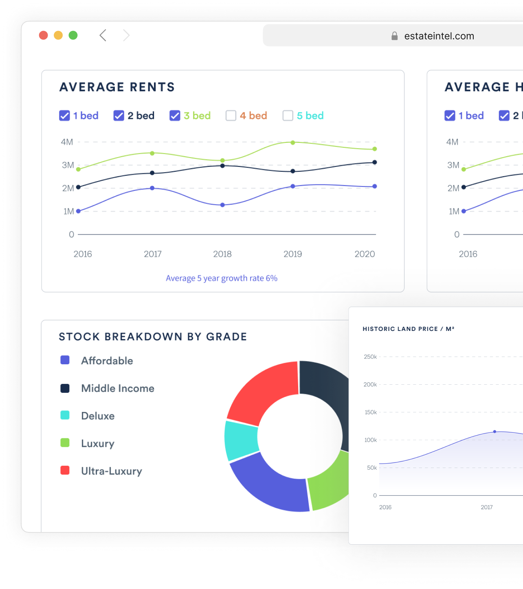Uncheck 1 bed in Average Rents
The width and height of the screenshot is (523, 589).
[x=64, y=116]
